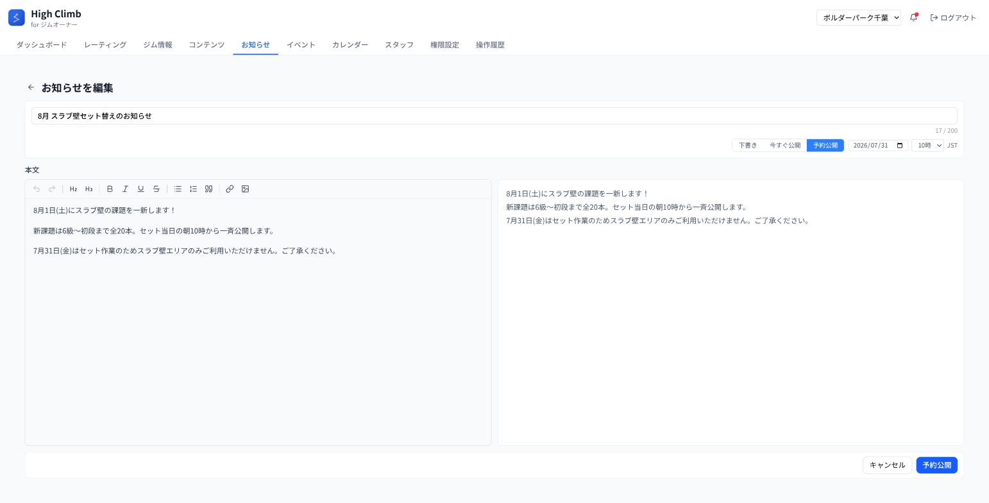Go to カレンダー tab

tap(350, 45)
